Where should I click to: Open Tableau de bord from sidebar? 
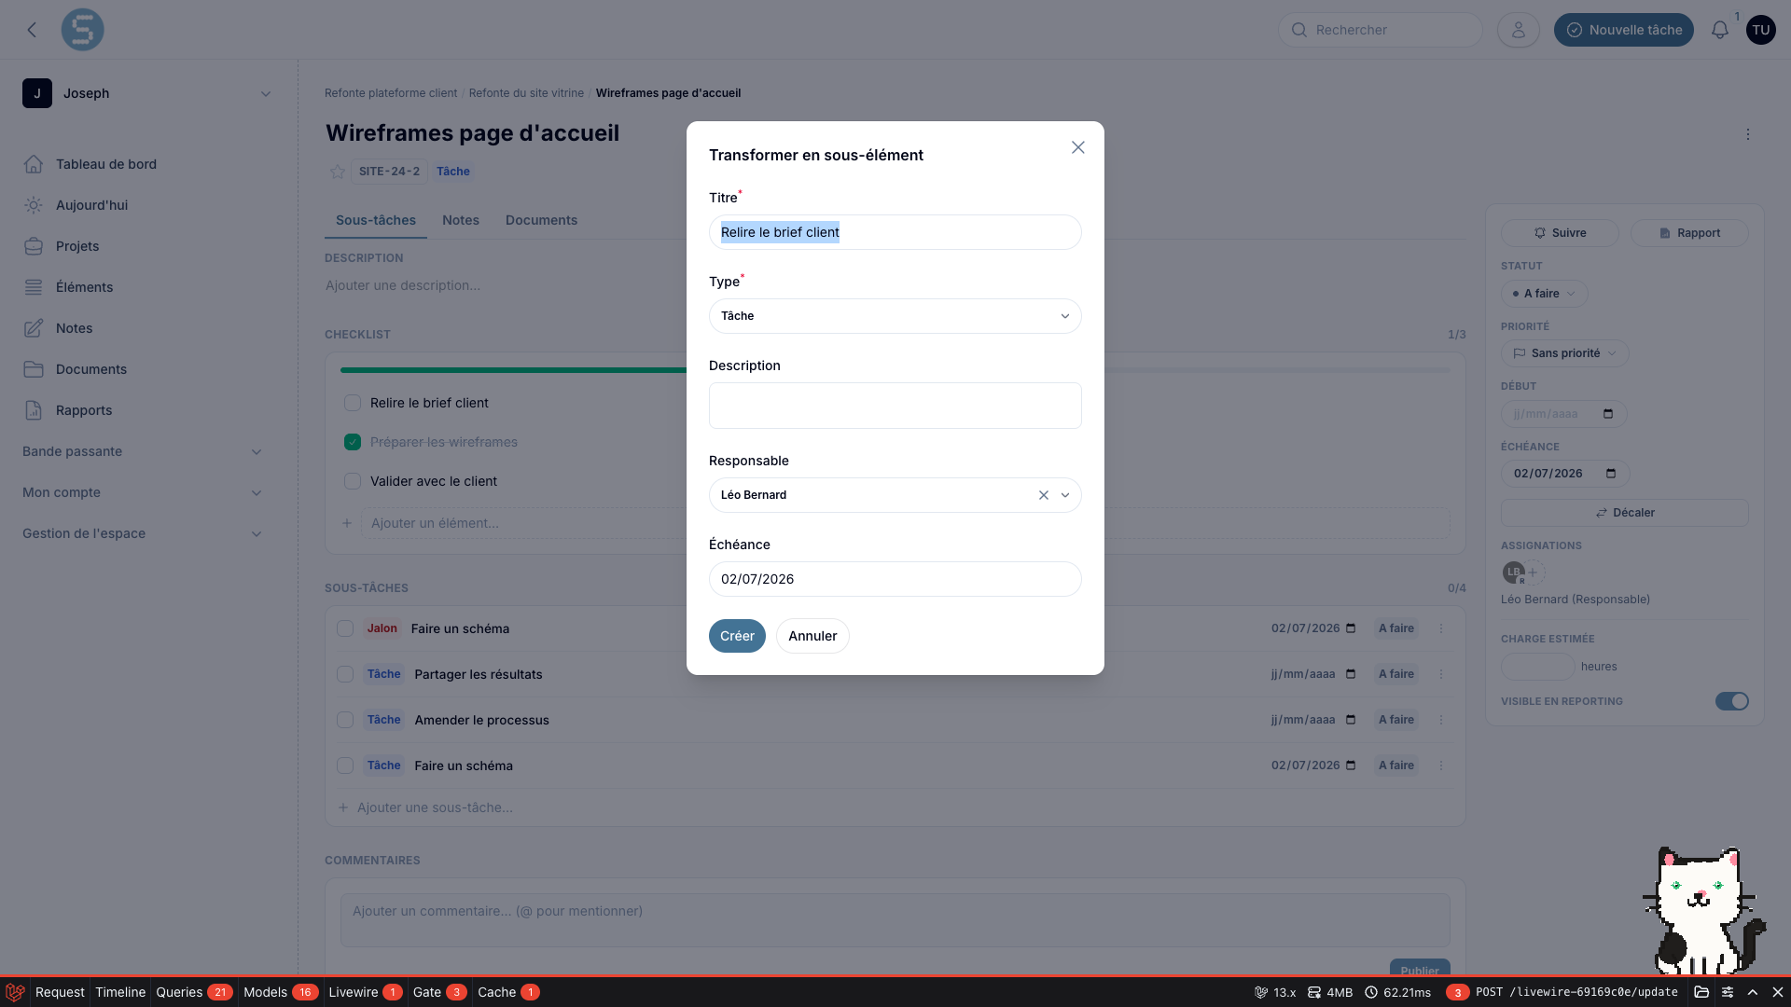106,164
